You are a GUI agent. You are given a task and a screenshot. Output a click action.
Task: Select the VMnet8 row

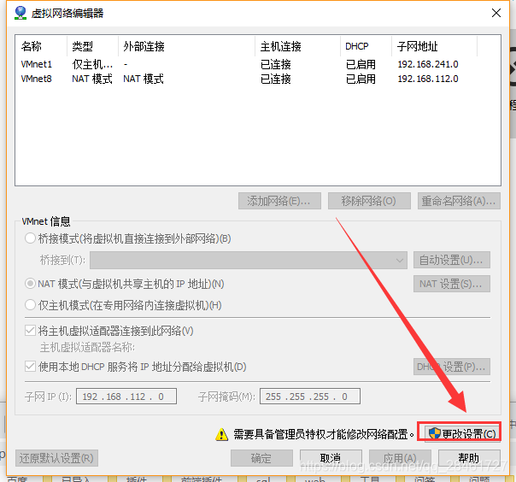pos(258,79)
